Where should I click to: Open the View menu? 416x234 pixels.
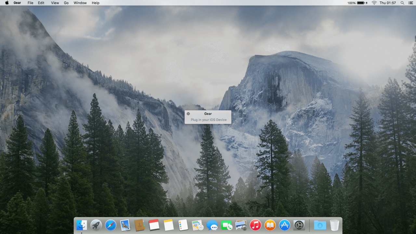point(55,3)
